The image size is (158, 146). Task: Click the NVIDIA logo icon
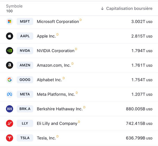coord(9,51)
